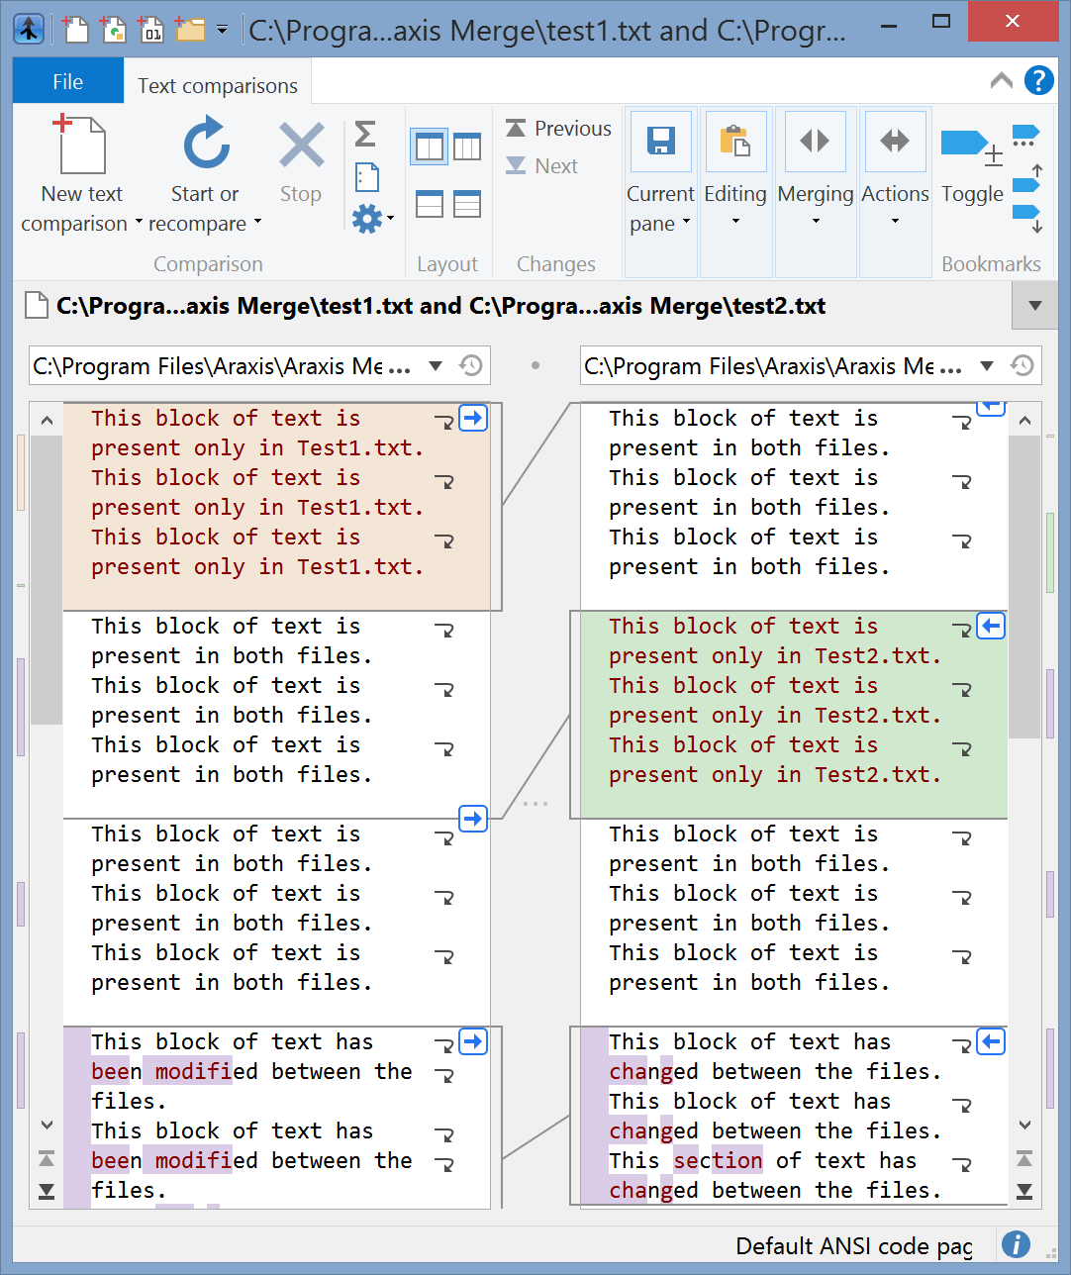Click the Editing clipboard icon
1071x1275 pixels.
tap(735, 142)
